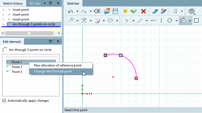Select the circle tool
The width and height of the screenshot is (202, 113).
tap(170, 20)
